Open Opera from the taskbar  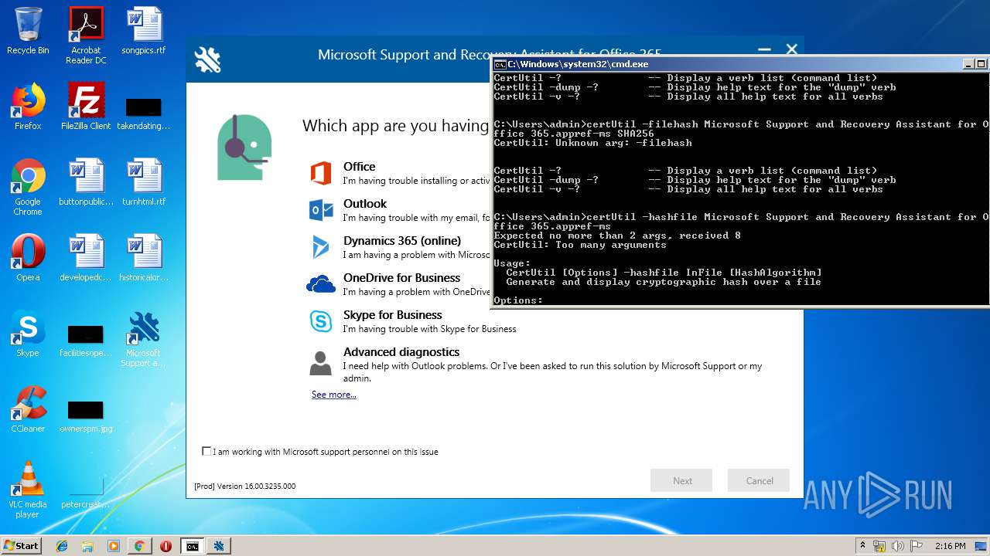point(166,546)
